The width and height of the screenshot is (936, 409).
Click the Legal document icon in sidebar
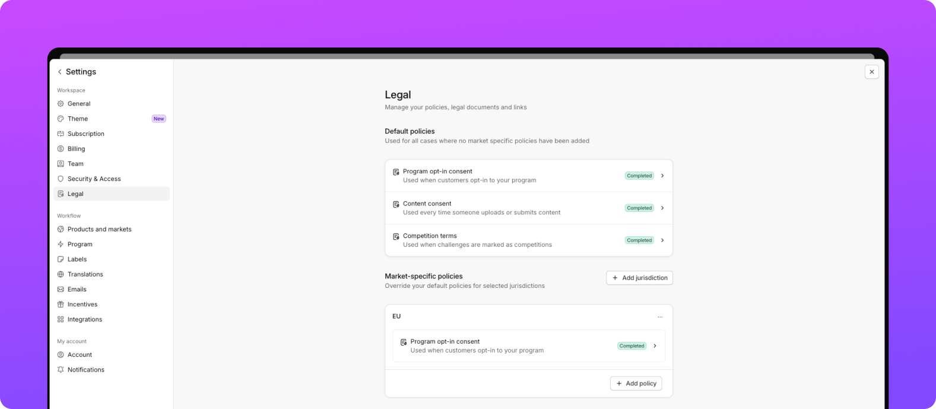(x=61, y=194)
